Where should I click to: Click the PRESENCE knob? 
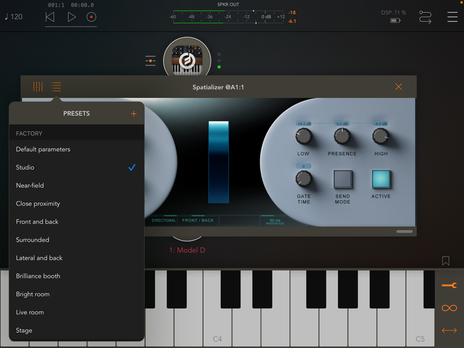click(x=342, y=136)
